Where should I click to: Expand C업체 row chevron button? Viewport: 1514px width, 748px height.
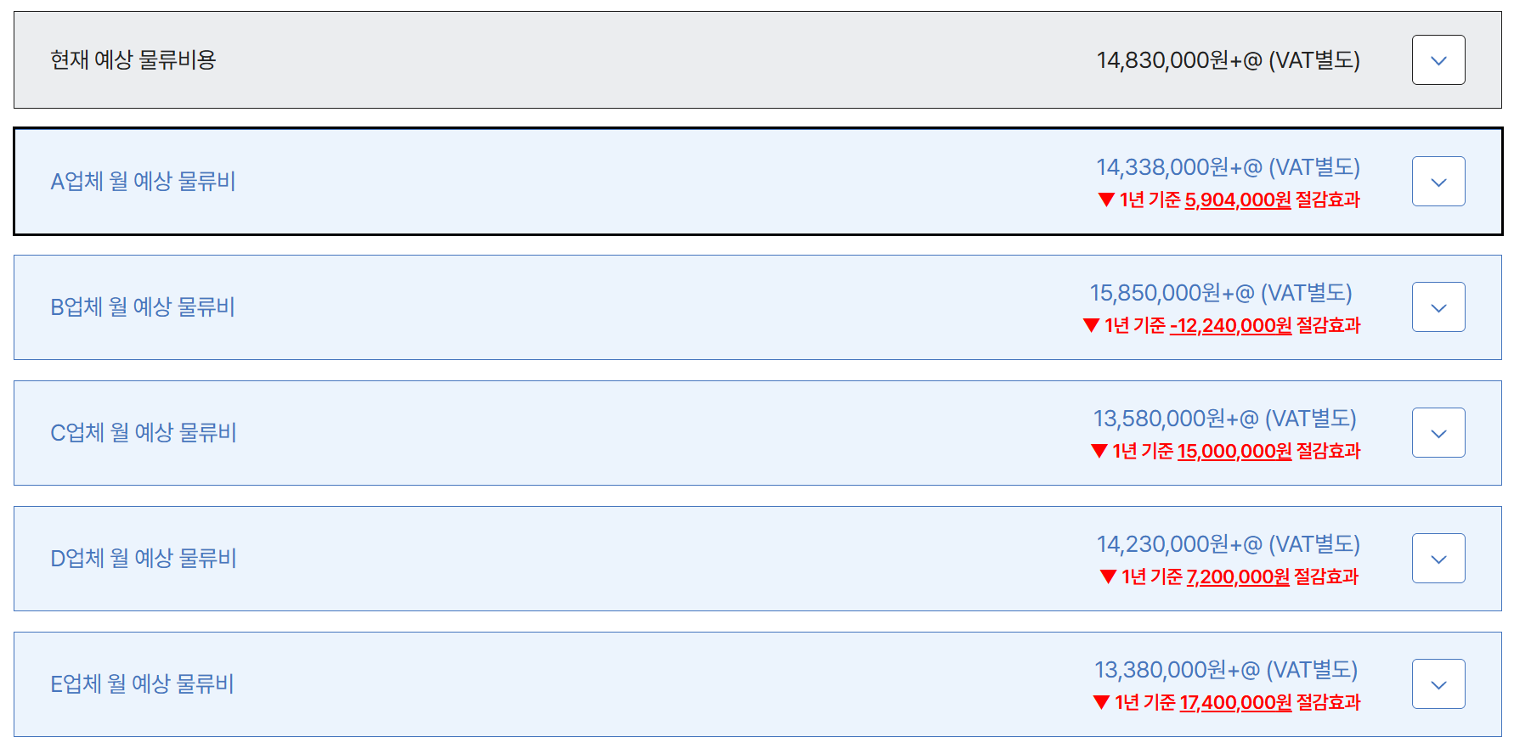pyautogui.click(x=1438, y=433)
